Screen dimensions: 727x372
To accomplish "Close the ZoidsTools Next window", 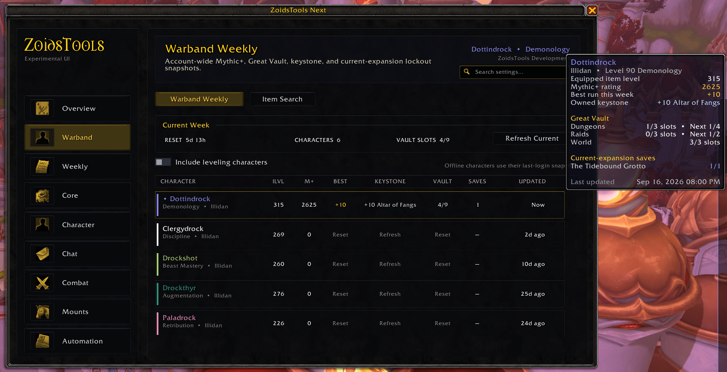I will click(x=592, y=10).
